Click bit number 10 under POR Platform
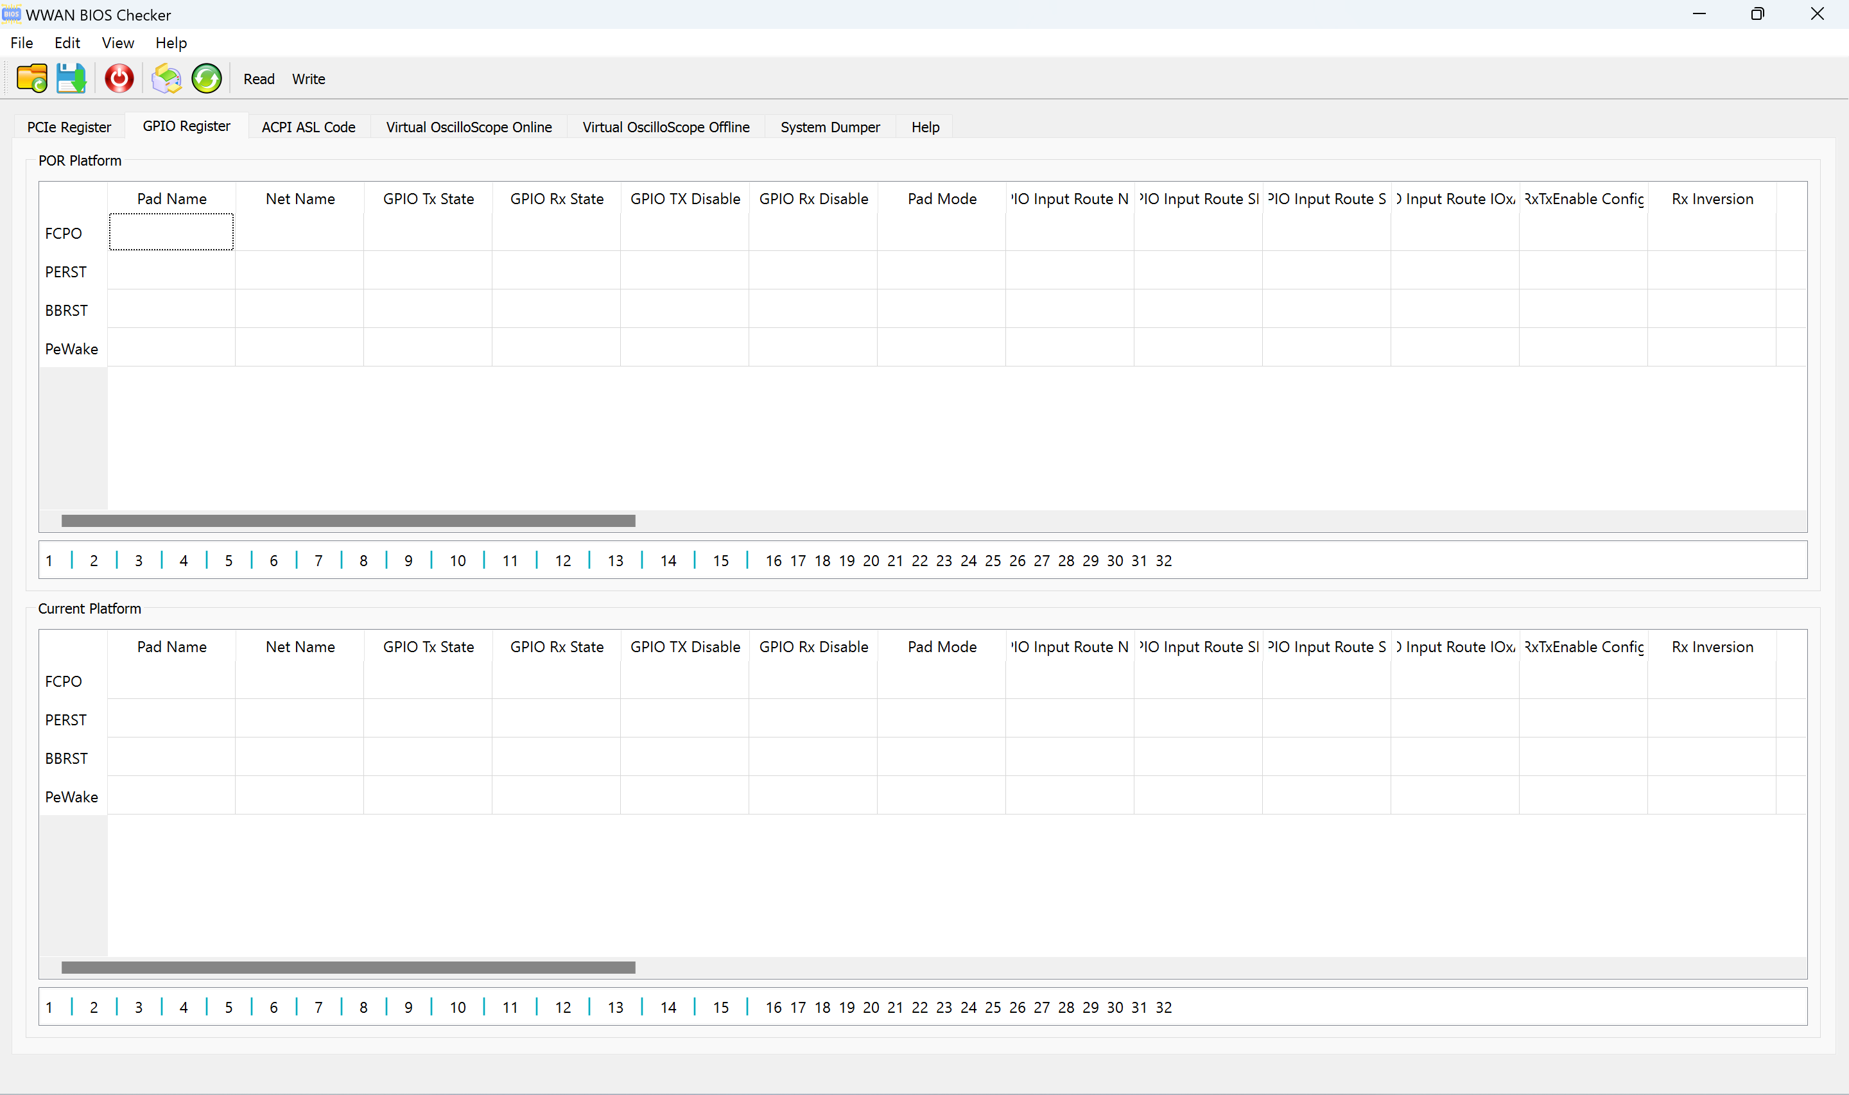 458,560
